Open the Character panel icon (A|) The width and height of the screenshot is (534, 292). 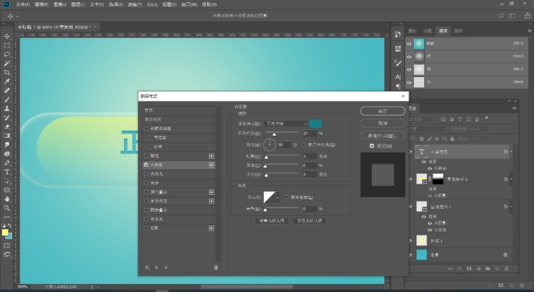[398, 76]
